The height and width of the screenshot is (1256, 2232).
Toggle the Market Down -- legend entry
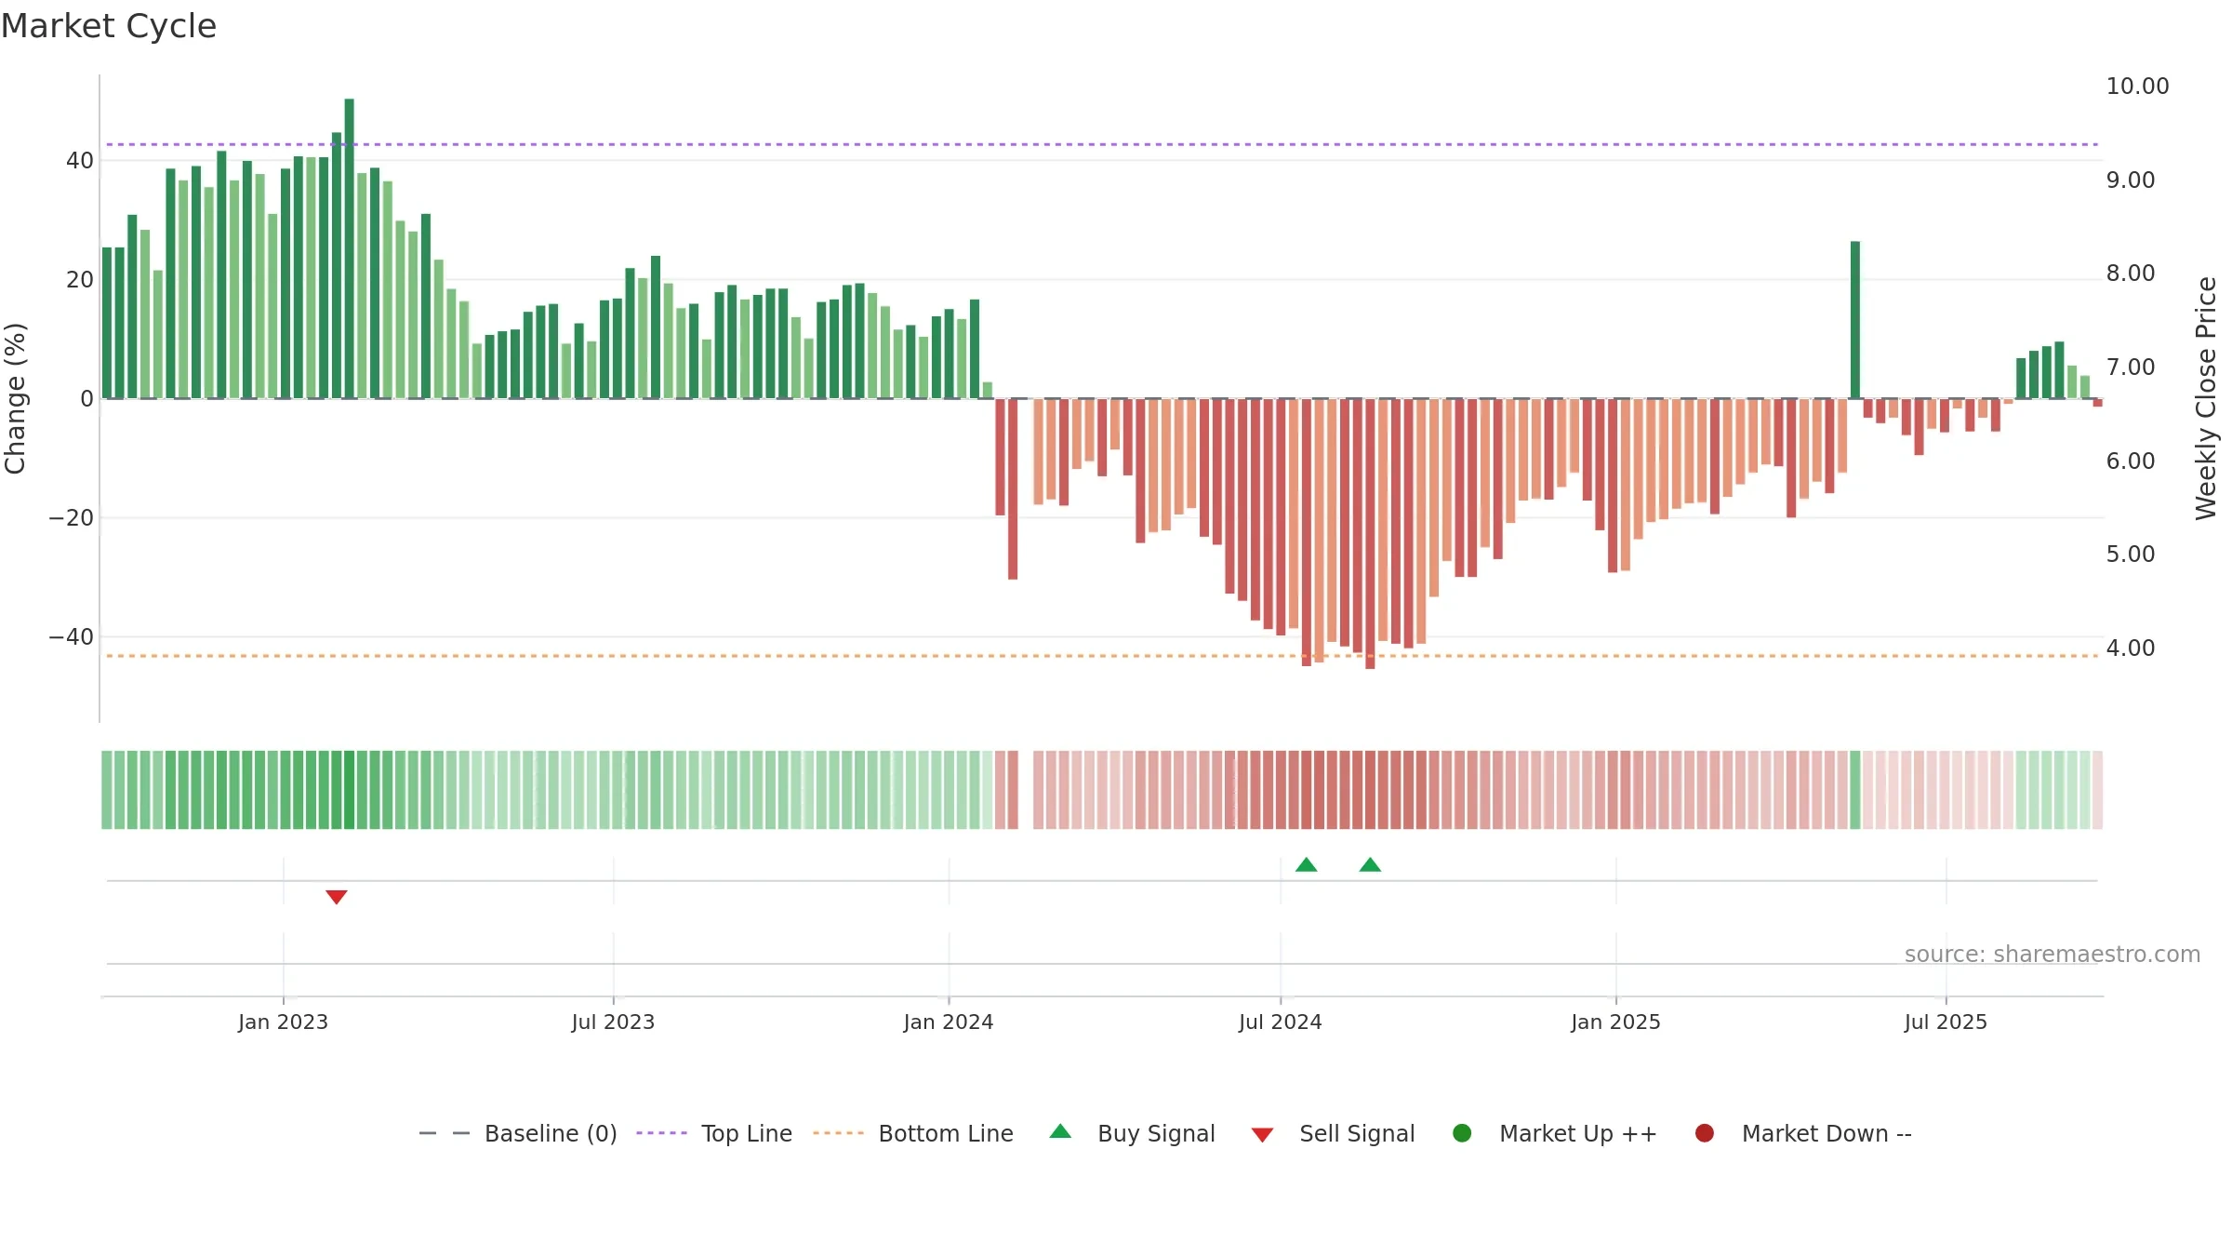pos(1803,1133)
